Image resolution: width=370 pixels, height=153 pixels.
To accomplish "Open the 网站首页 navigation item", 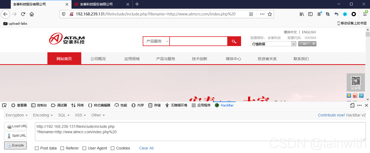I will [x=64, y=58].
